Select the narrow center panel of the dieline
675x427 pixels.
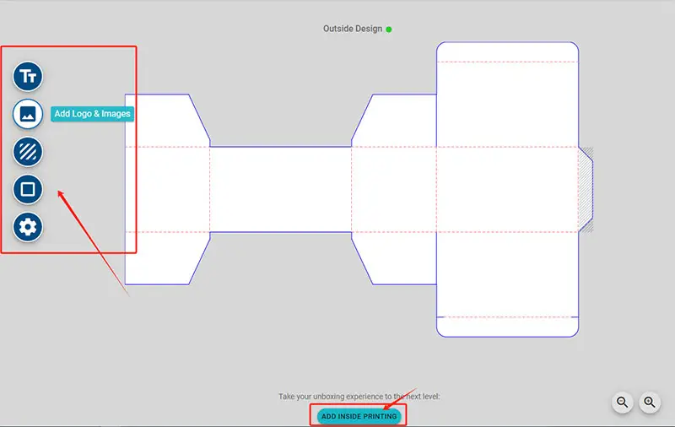click(x=280, y=189)
